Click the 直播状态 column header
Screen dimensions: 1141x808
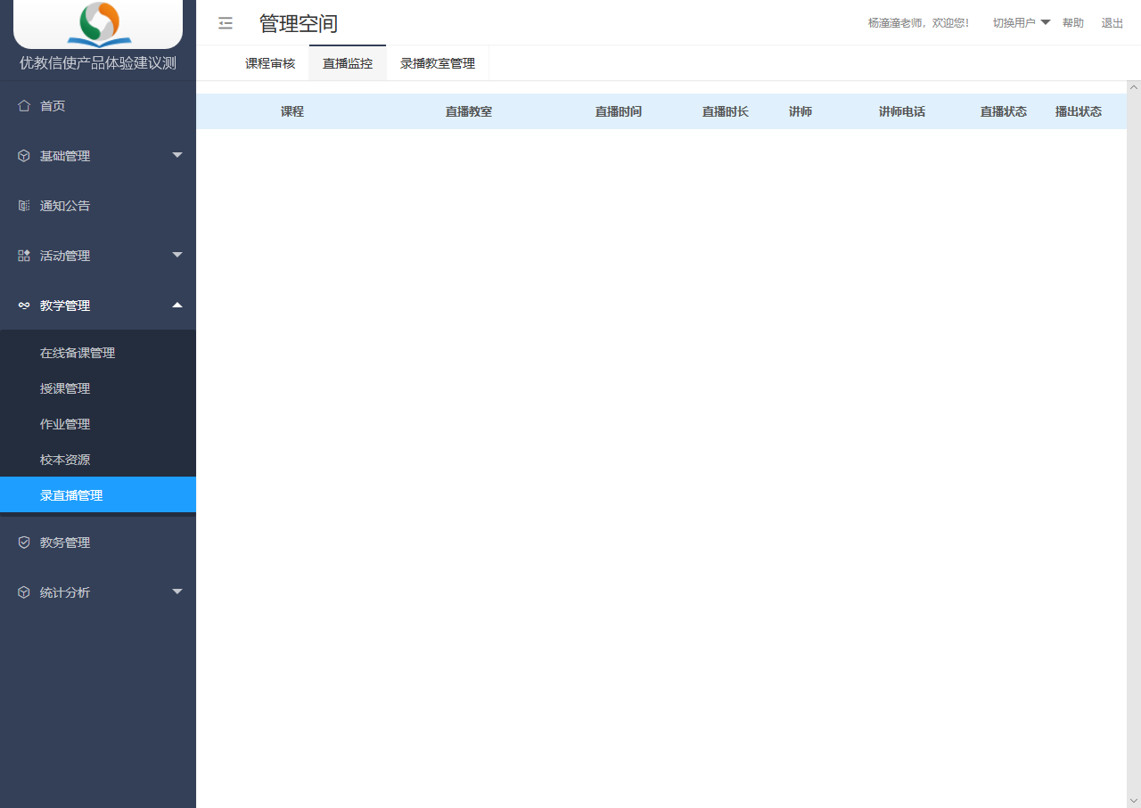1004,112
